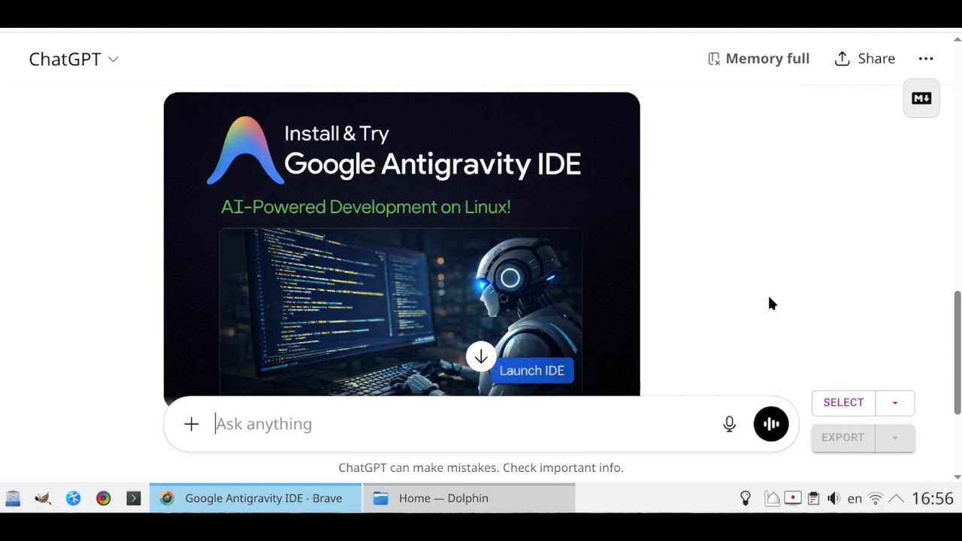
Task: Open the generated Antigravity IDE image
Action: click(x=402, y=244)
